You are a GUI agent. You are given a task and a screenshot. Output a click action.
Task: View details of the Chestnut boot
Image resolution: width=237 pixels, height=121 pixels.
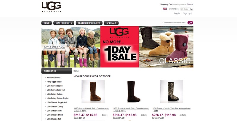105,115
